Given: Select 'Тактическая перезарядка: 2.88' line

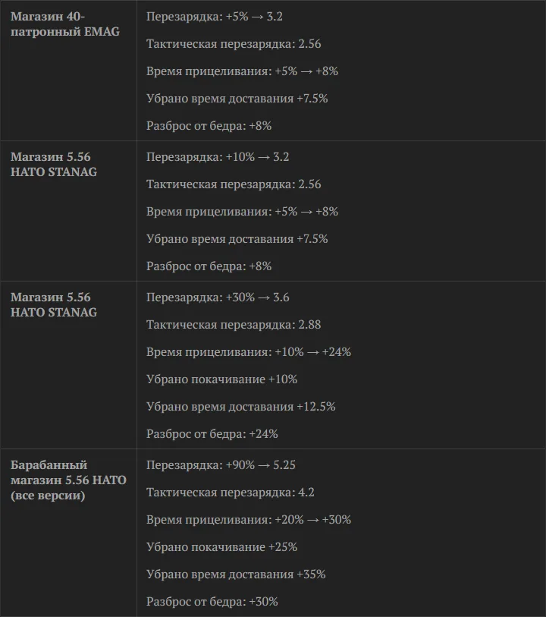Looking at the screenshot, I should (234, 325).
